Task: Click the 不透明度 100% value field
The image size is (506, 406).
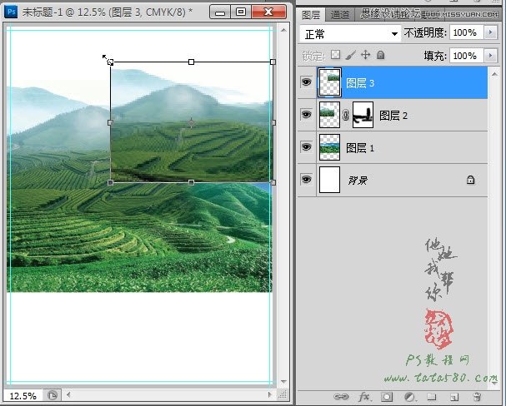Action: tap(466, 32)
